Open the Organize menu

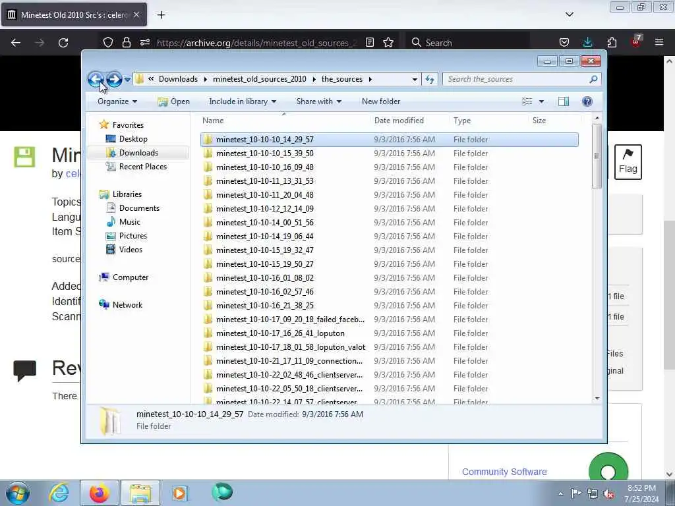117,101
